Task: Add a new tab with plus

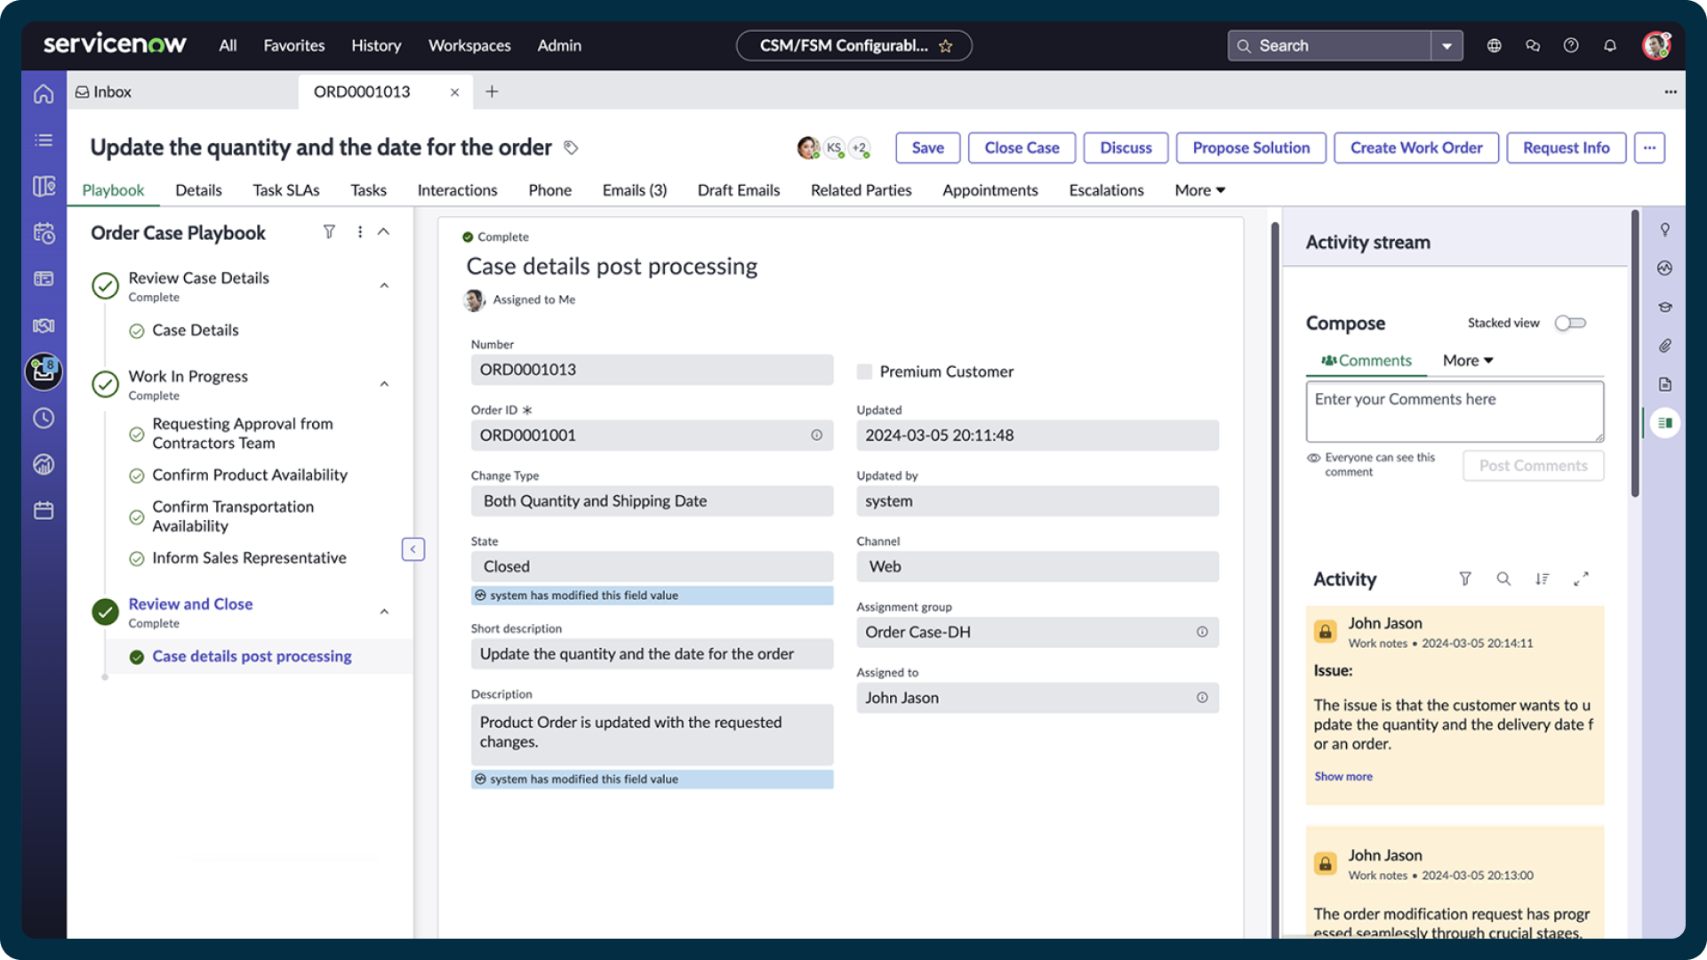Action: [492, 92]
